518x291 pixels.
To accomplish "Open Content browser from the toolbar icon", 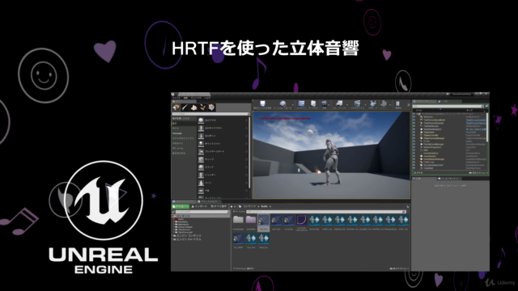I will [x=301, y=104].
